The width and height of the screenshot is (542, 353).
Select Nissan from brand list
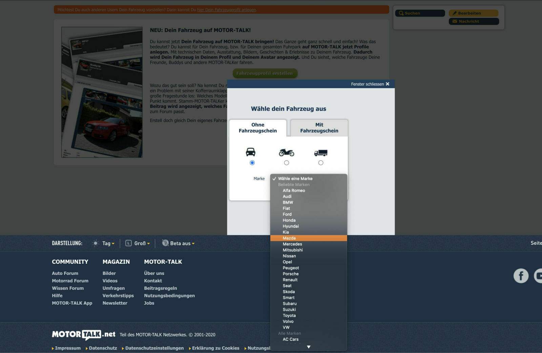(x=309, y=256)
